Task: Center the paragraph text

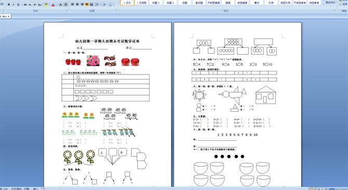Action: pyautogui.click(x=77, y=5)
